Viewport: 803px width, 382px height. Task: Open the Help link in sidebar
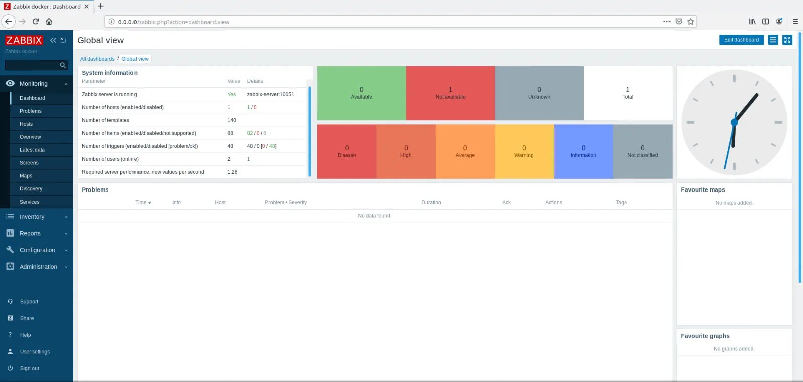tap(25, 335)
